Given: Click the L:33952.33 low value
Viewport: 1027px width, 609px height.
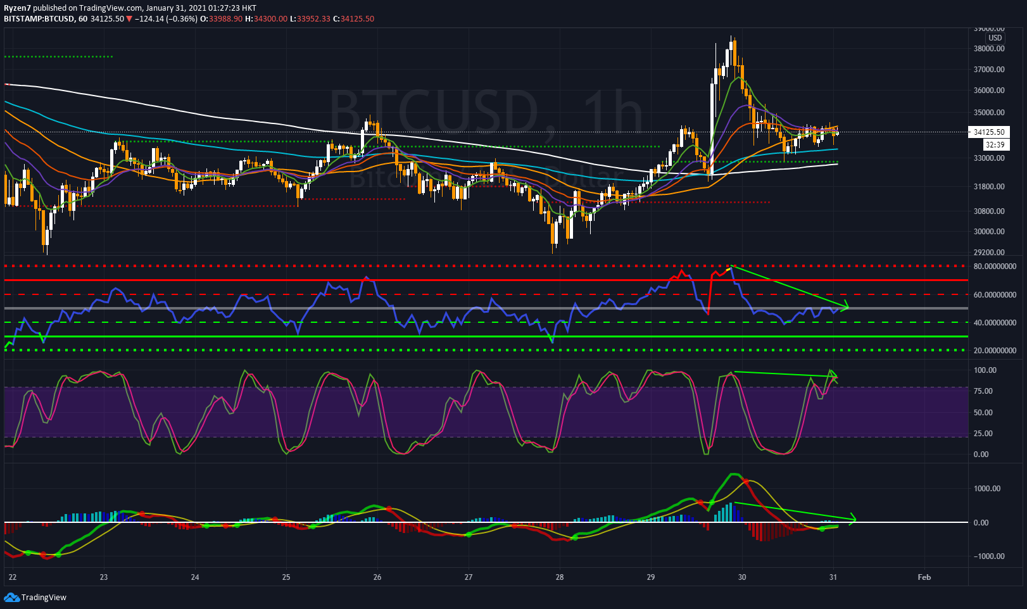Looking at the screenshot, I should pyautogui.click(x=310, y=19).
